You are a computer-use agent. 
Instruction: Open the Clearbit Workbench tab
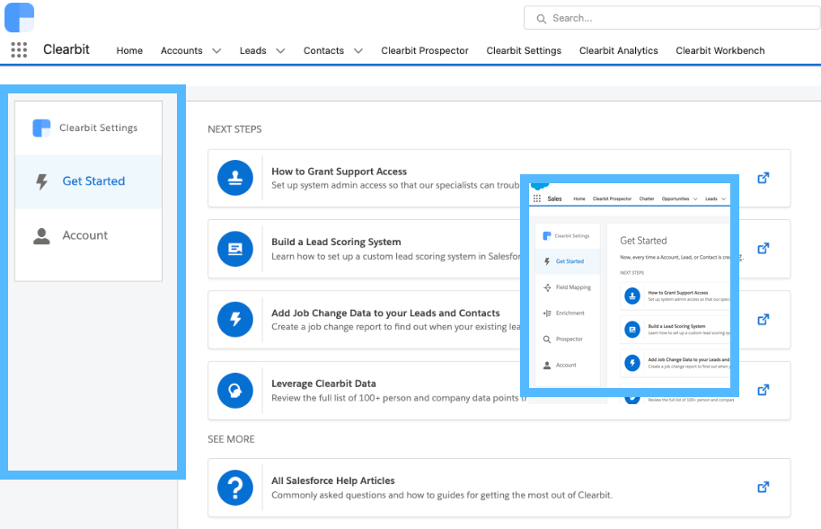[719, 51]
